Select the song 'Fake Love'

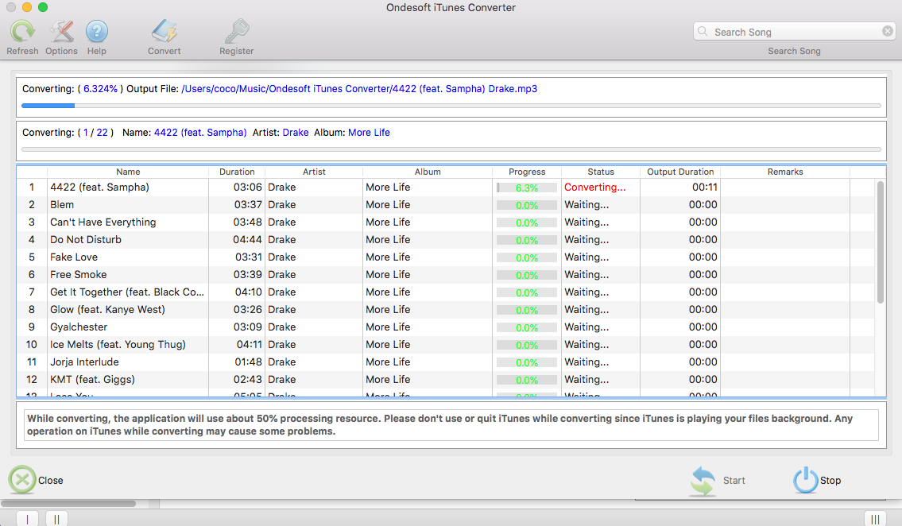(74, 257)
